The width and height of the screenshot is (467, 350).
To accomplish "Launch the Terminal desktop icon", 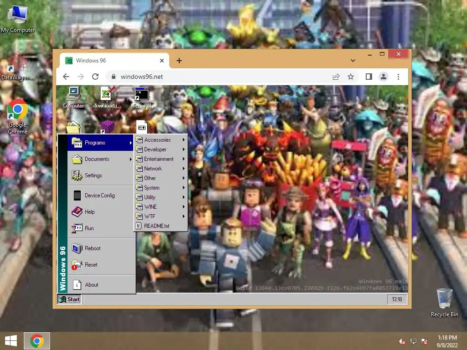I will (142, 98).
